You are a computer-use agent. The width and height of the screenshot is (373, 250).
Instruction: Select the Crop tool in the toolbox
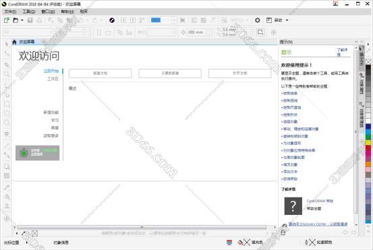(7, 64)
